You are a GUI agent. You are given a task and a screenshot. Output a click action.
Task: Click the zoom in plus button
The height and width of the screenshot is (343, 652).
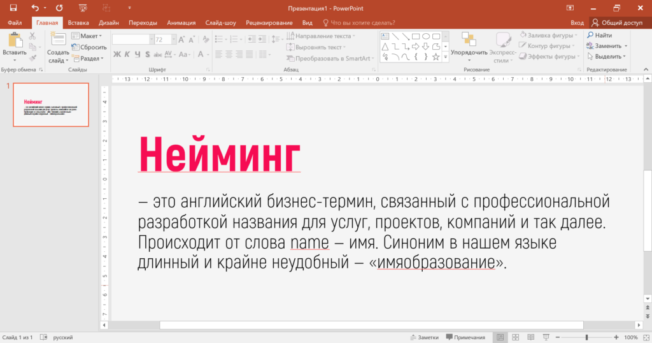(616, 337)
